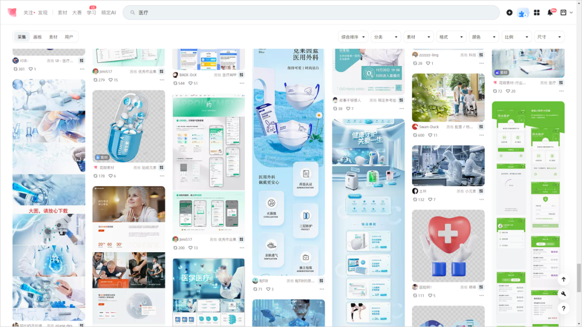Screen dimensions: 582x327
Task: Click the Huaban petal logo
Action: tap(12, 12)
